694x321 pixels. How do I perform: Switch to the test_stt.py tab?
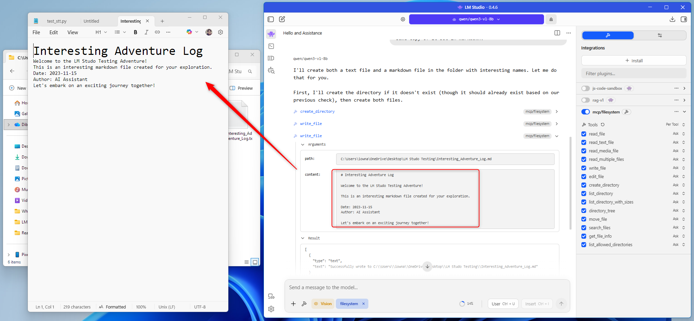tap(57, 21)
